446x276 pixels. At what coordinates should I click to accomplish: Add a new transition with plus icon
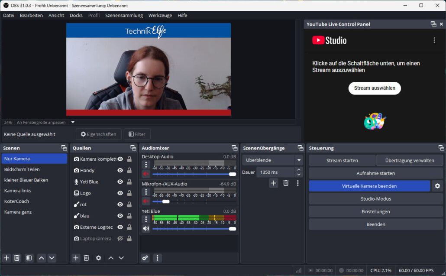[274, 183]
